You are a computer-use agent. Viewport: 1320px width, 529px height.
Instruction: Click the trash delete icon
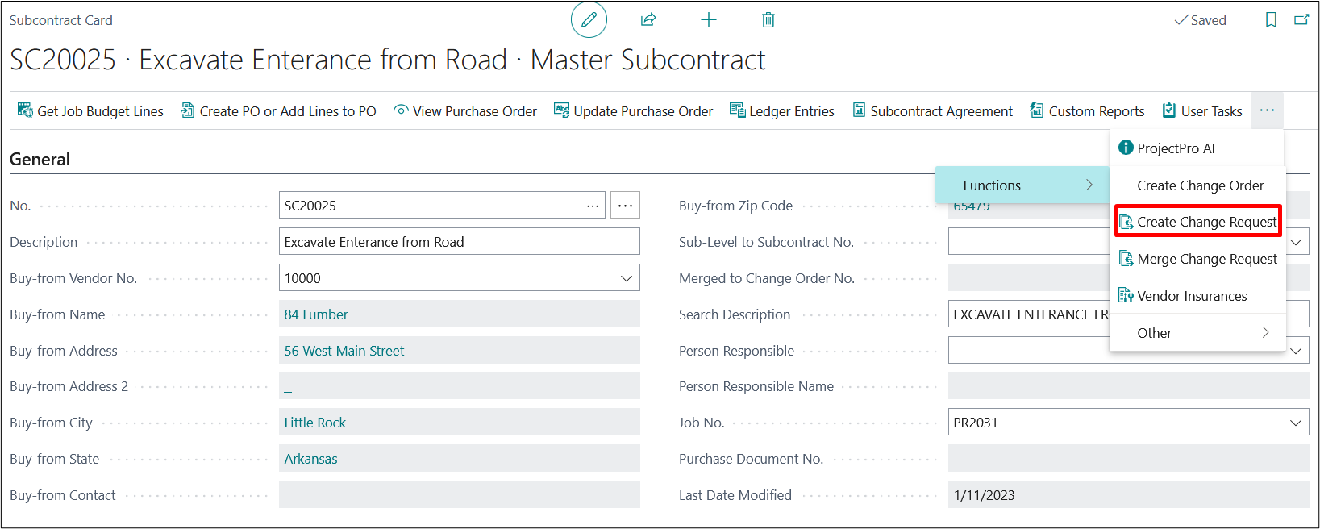coord(768,20)
